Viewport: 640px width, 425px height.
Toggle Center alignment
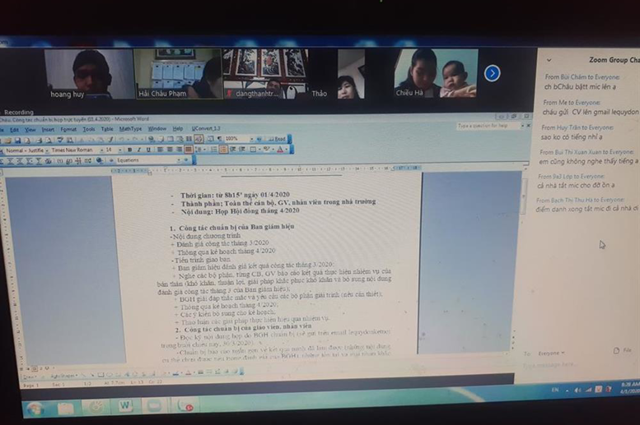pyautogui.click(x=170, y=150)
